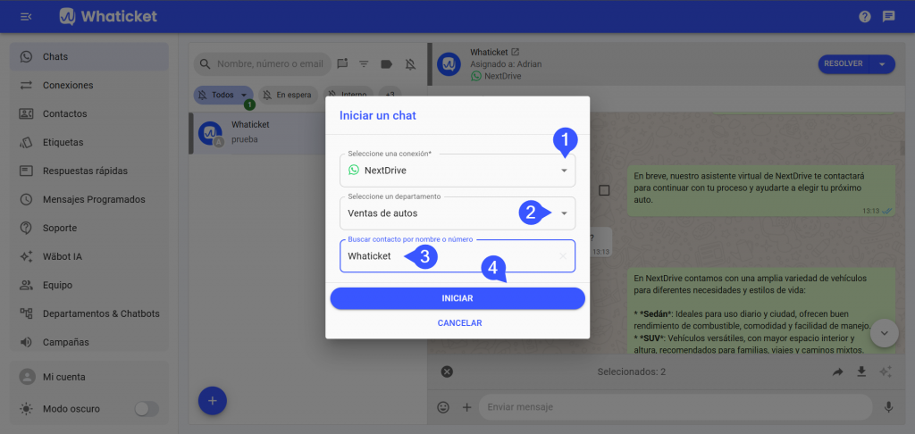
Task: Open the notifications chat icon in header
Action: [x=889, y=16]
